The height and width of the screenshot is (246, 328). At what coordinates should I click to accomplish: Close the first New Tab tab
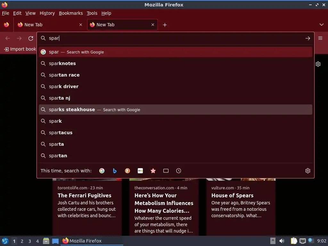[x=81, y=25]
